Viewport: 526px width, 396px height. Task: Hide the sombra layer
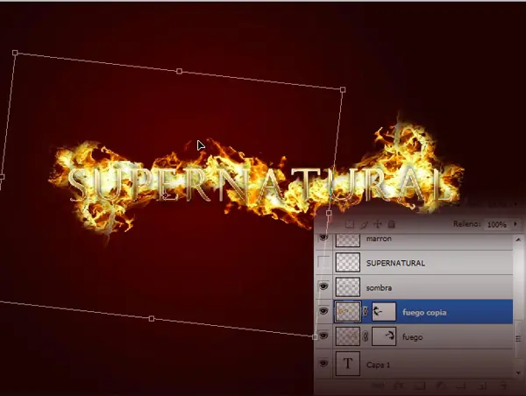(323, 286)
